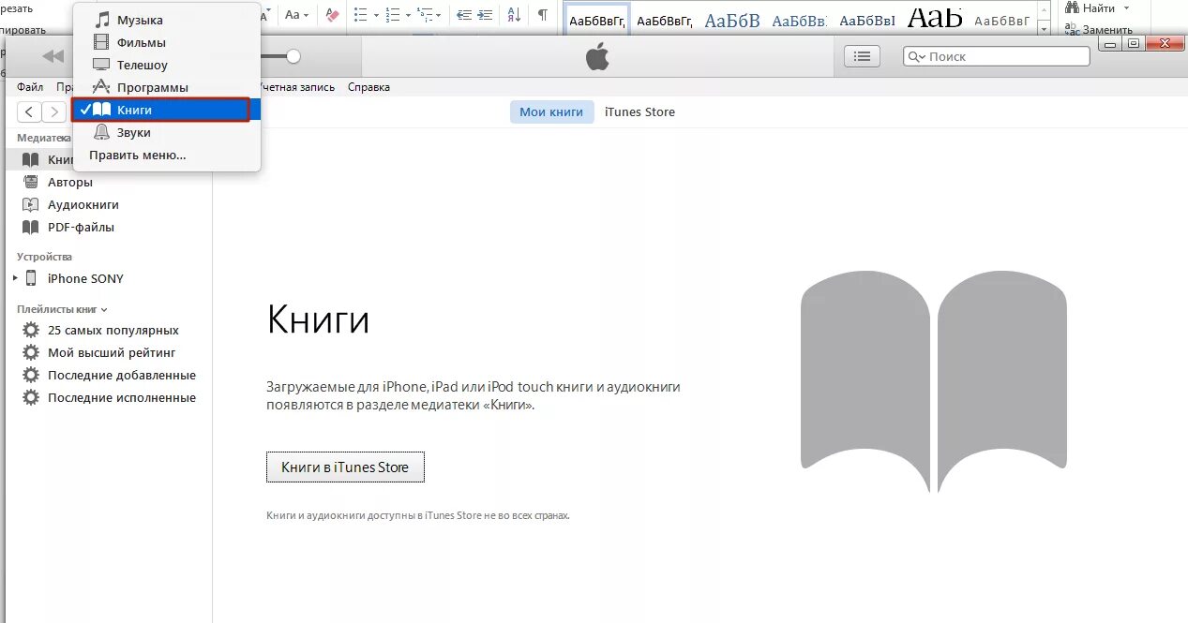Open the numbering style dropdown arrow
Image resolution: width=1188 pixels, height=623 pixels.
408,15
